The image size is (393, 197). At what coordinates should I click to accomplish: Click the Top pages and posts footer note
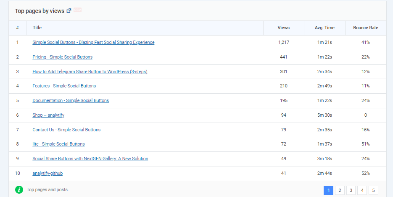point(47,190)
